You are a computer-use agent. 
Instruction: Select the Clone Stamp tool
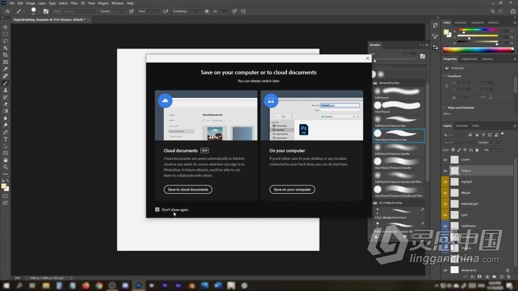point(5,90)
